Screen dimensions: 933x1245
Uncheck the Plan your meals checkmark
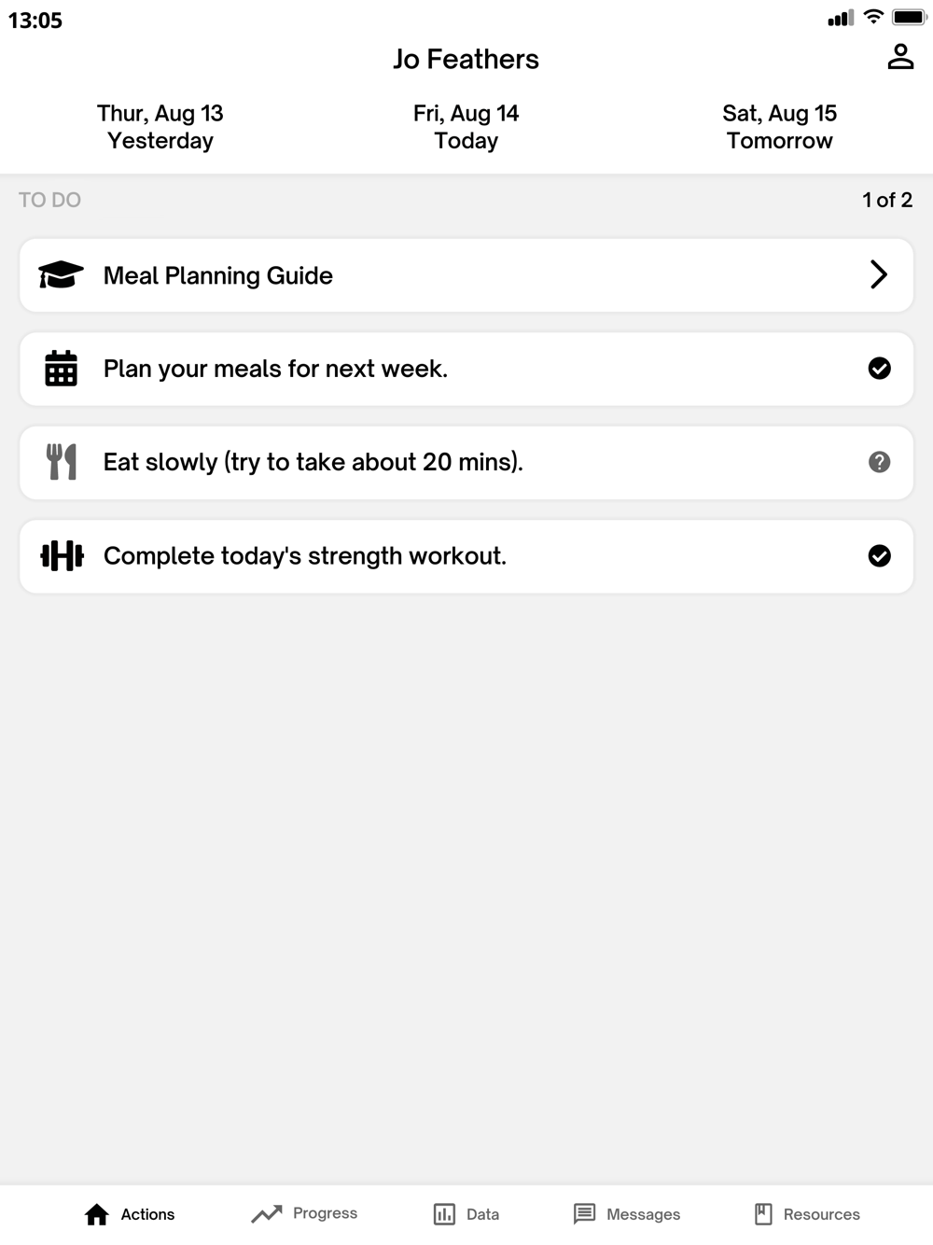tap(879, 369)
